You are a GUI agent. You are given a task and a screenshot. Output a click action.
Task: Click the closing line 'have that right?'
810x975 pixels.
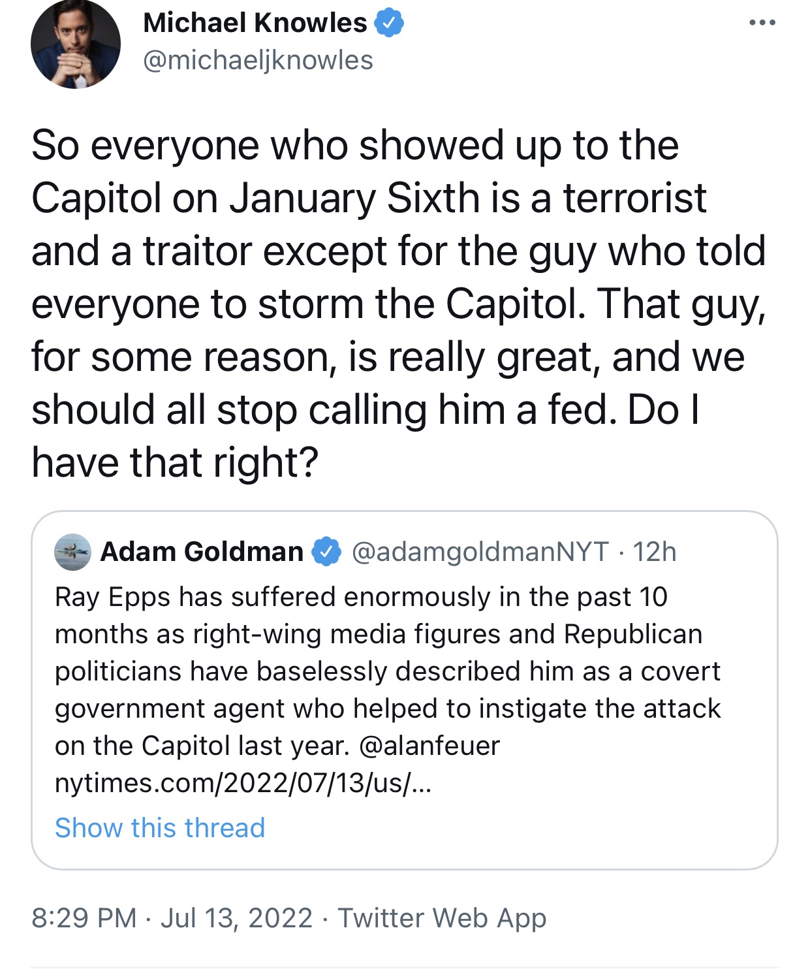175,462
